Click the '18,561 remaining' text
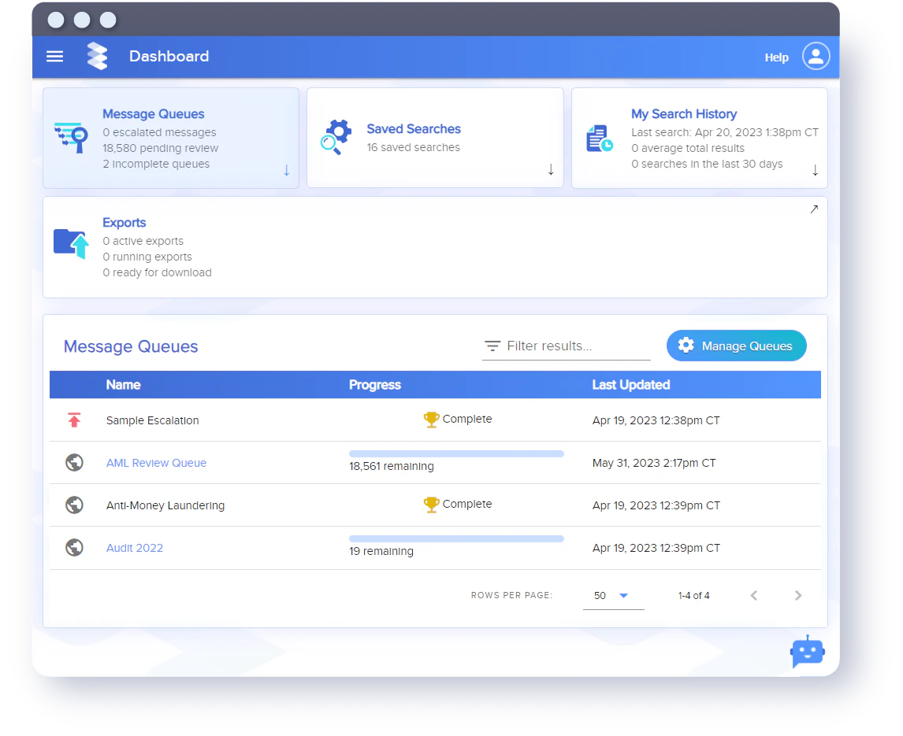Image resolution: width=903 pixels, height=736 pixels. pyautogui.click(x=392, y=466)
